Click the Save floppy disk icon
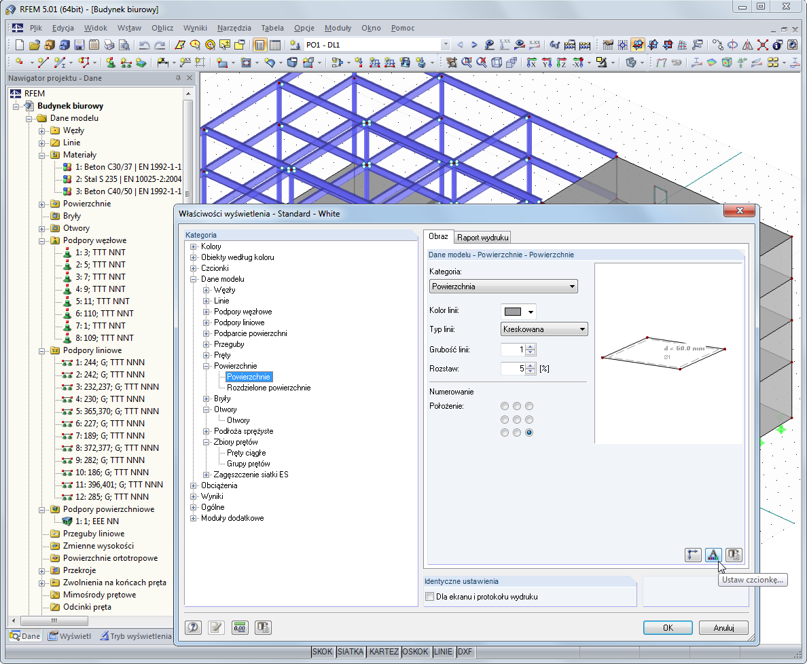This screenshot has width=807, height=664. point(79,45)
